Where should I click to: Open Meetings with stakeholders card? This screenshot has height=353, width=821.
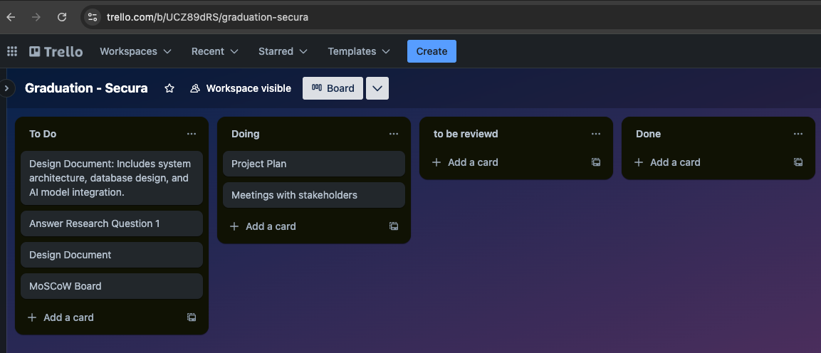313,195
